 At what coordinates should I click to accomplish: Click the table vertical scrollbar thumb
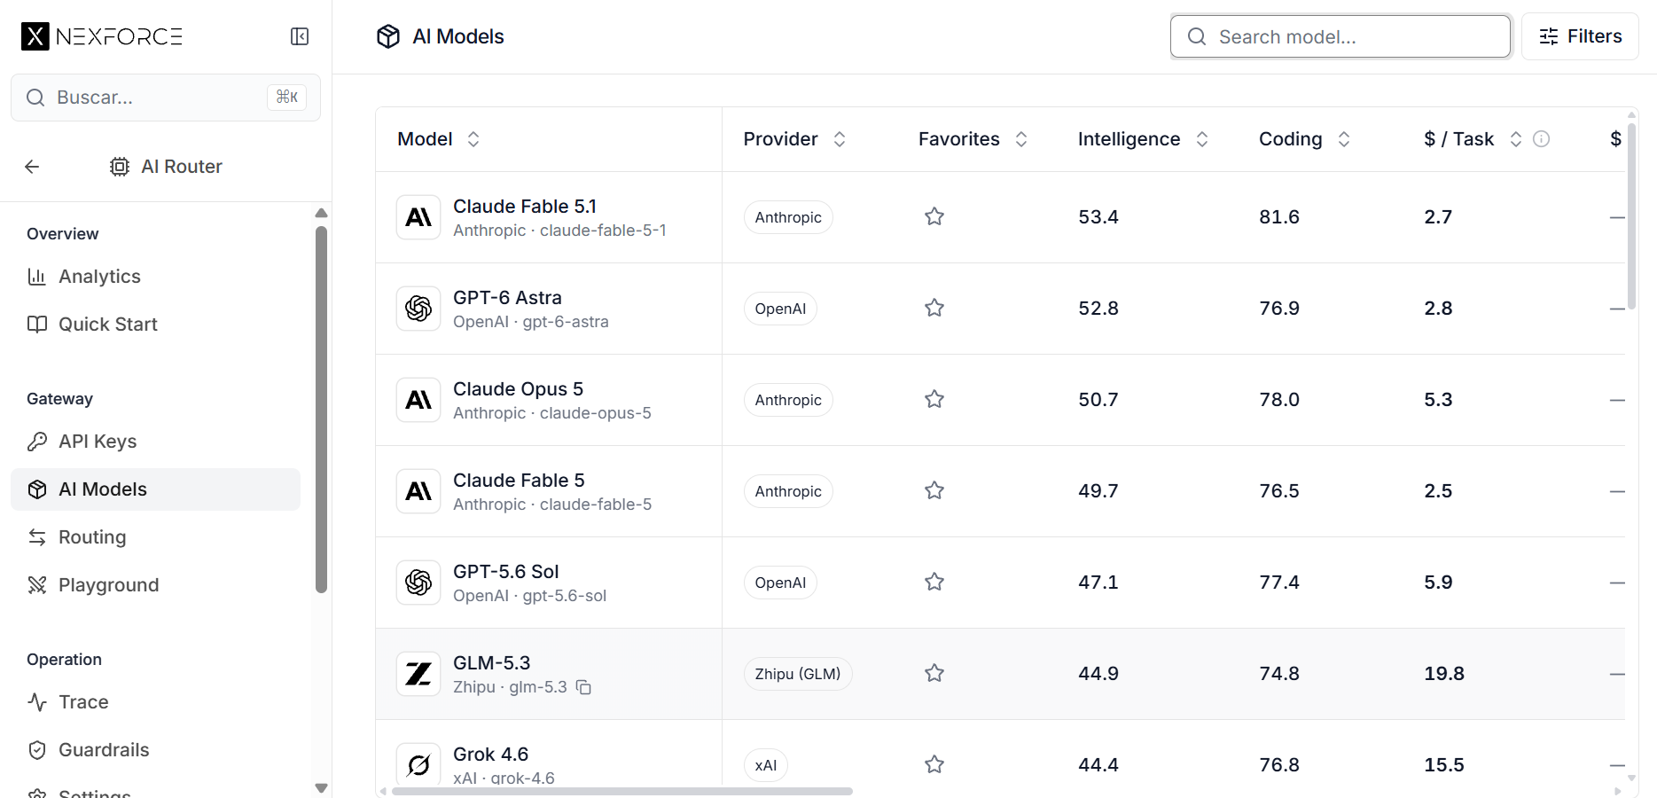tap(1631, 215)
